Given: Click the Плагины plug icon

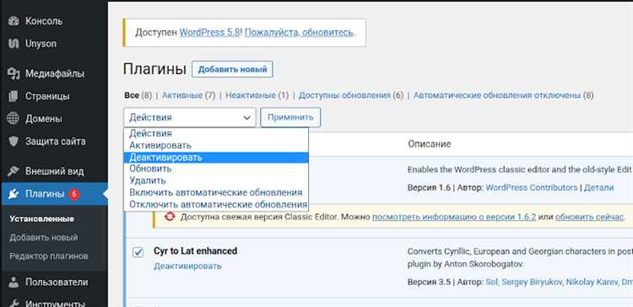Looking at the screenshot, I should point(14,195).
